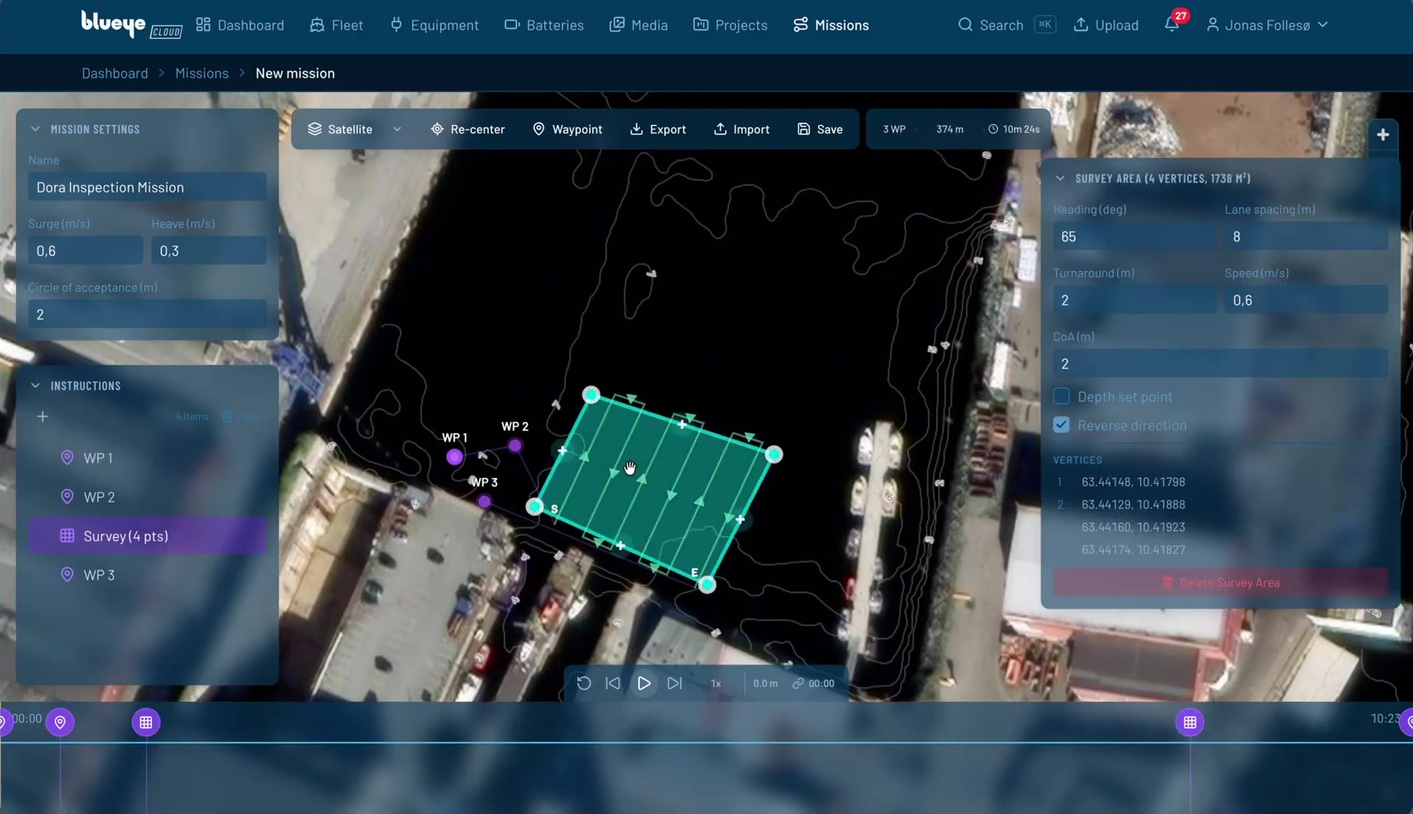Uncheck the Reverse direction checkbox

pyautogui.click(x=1061, y=425)
